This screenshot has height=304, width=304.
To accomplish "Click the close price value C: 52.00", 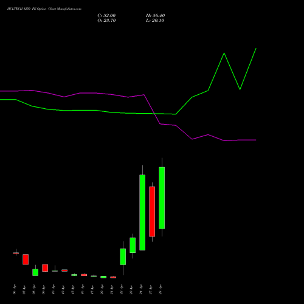I will point(106,16).
